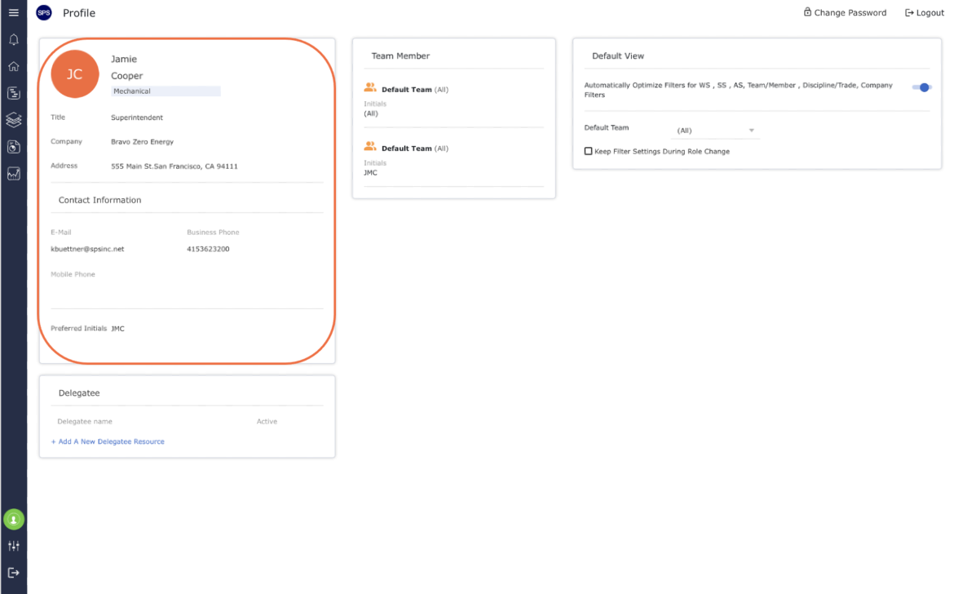Viewport: 954px width, 594px height.
Task: Open the analytics chart sidebar icon
Action: coord(13,174)
